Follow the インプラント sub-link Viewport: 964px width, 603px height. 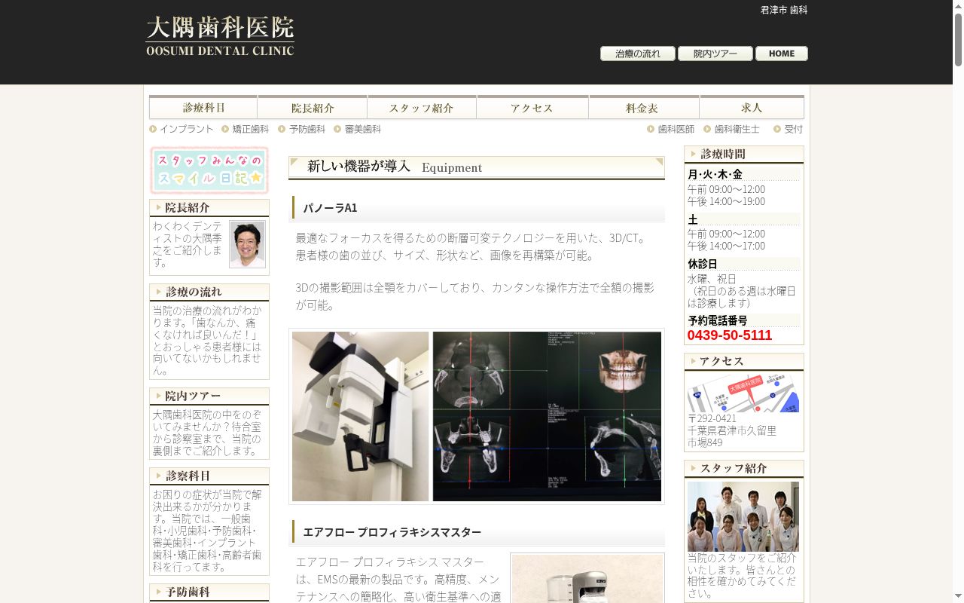pos(182,129)
